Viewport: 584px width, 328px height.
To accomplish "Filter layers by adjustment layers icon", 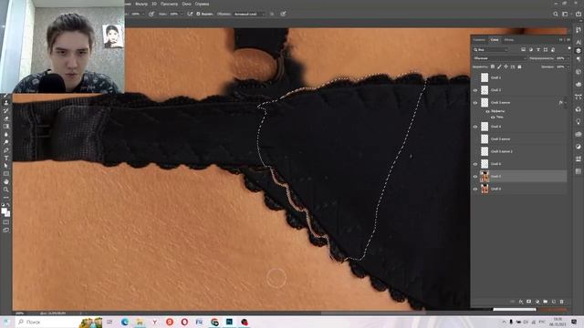I will [531, 49].
